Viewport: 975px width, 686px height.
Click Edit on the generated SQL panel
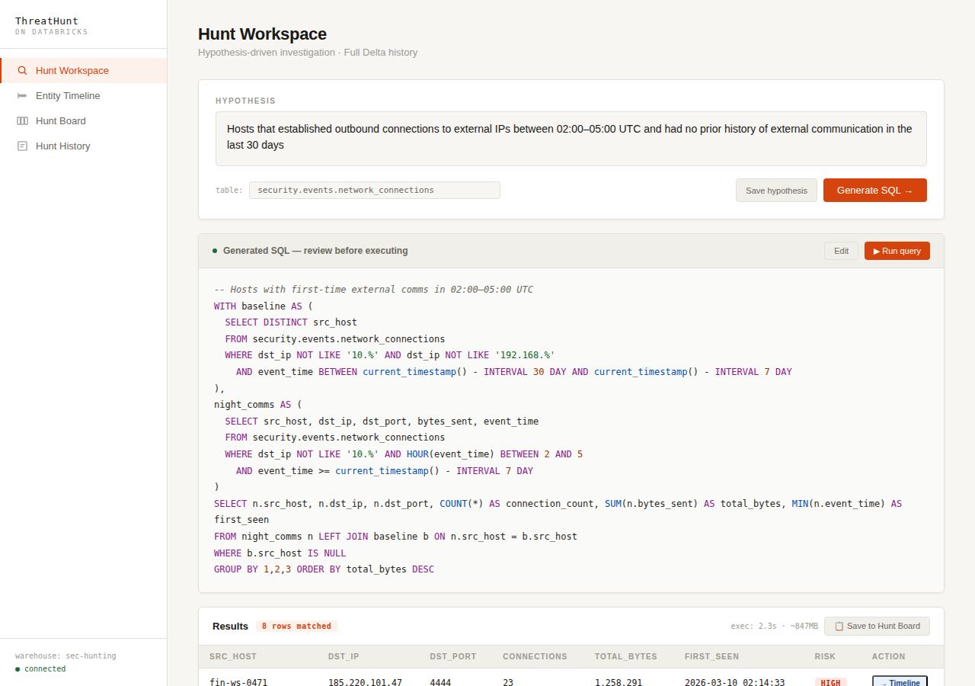(841, 251)
